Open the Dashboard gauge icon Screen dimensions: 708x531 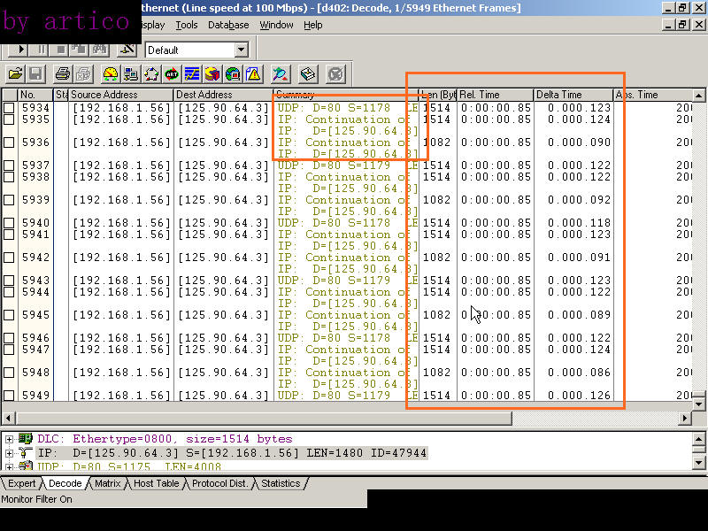111,74
